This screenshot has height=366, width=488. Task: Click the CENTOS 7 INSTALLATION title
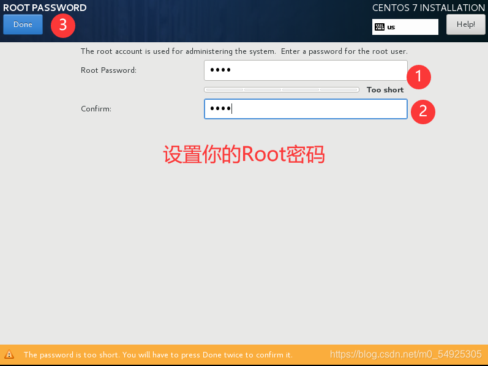pos(428,7)
